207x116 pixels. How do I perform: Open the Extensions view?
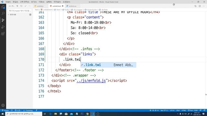3,34
